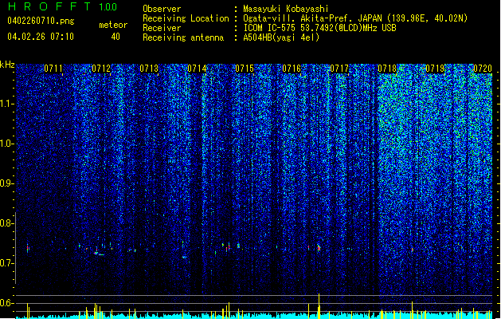This screenshot has width=501, height=319.
Task: Click the kHz axis unit label
Action: coord(7,65)
